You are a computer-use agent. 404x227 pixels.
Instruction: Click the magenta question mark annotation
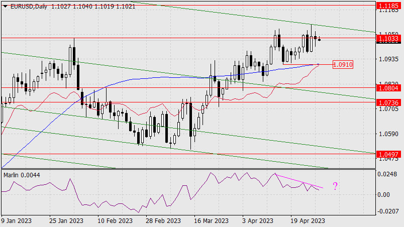335,186
